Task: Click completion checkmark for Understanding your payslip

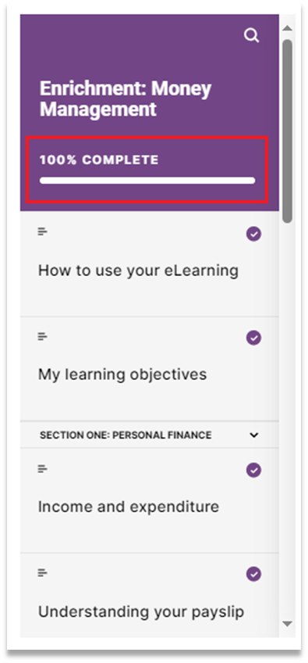Action: point(253,574)
